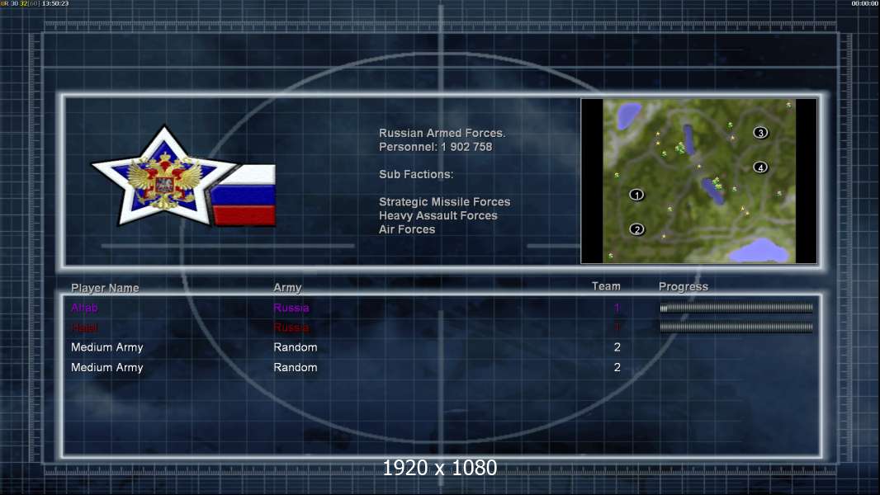Click the 13:50:23 clock in the top-left overlay
Screen dimensions: 880x495
click(x=55, y=3)
